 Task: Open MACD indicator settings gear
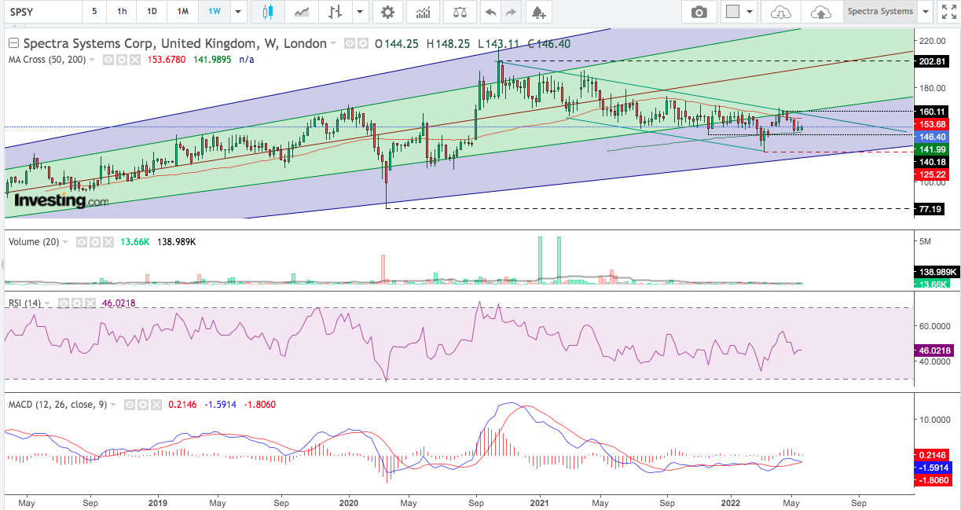(x=143, y=405)
